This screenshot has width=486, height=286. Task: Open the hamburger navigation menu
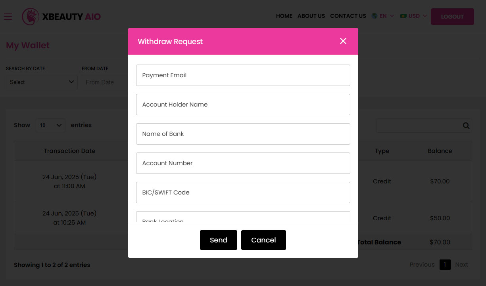(x=8, y=17)
